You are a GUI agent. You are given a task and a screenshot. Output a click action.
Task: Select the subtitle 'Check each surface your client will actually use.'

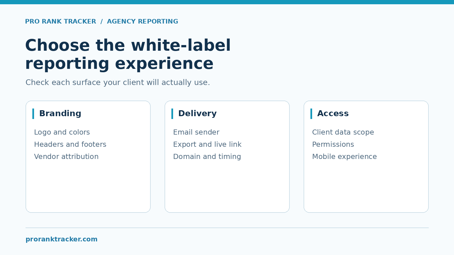[x=118, y=82]
